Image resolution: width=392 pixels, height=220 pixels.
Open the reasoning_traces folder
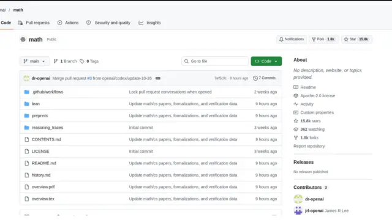point(48,128)
